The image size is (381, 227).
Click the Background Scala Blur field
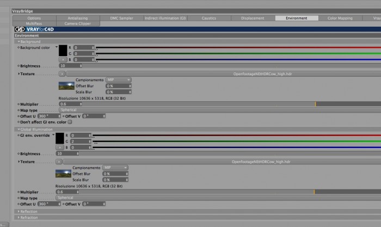[x=119, y=92]
